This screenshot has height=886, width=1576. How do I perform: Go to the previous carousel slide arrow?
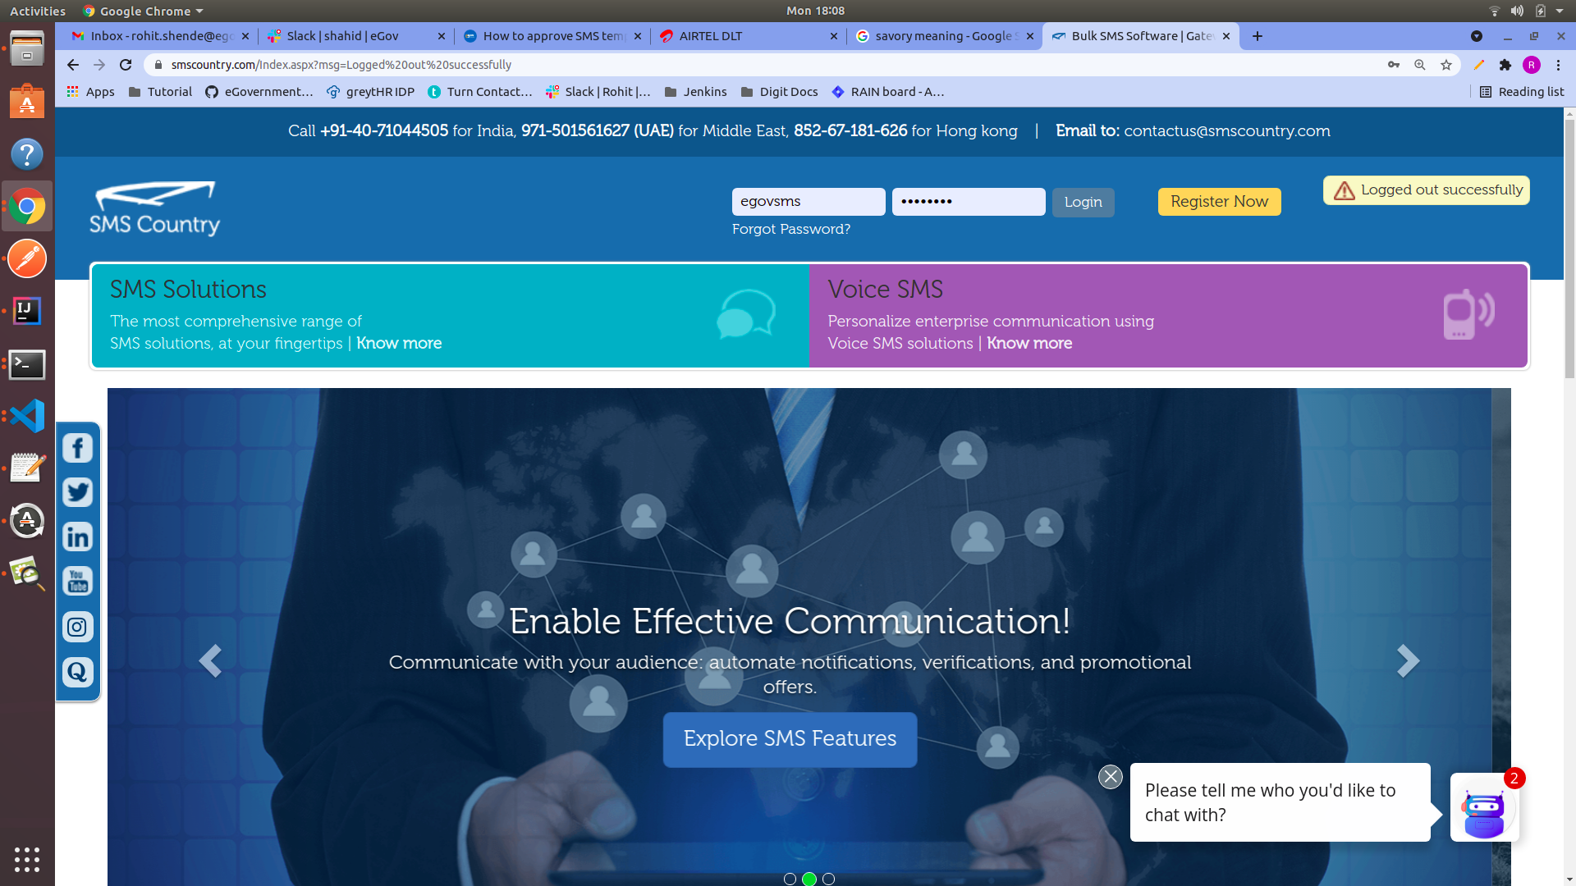pos(210,660)
